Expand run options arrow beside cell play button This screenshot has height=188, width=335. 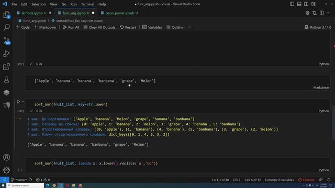click(23, 102)
